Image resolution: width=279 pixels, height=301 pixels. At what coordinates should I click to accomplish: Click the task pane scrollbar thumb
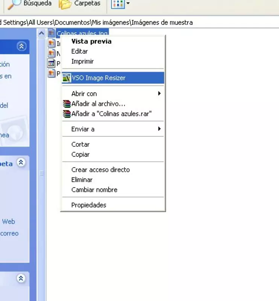pyautogui.click(x=41, y=173)
